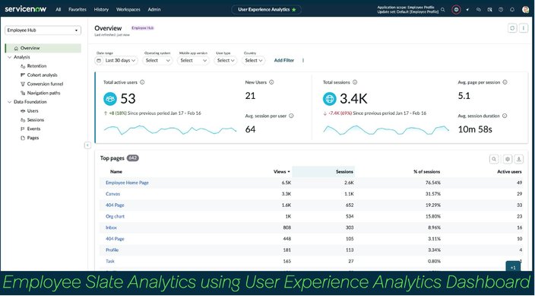Open the Workspaces menu
Screen dimensions: 535x296
128,10
